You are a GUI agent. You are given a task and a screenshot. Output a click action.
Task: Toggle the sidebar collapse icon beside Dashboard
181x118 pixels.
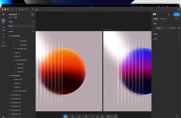pyautogui.click(x=33, y=14)
